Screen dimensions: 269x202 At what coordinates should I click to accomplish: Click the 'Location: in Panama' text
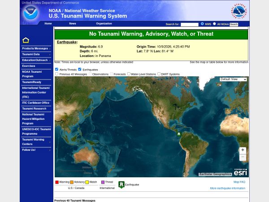[95, 56]
